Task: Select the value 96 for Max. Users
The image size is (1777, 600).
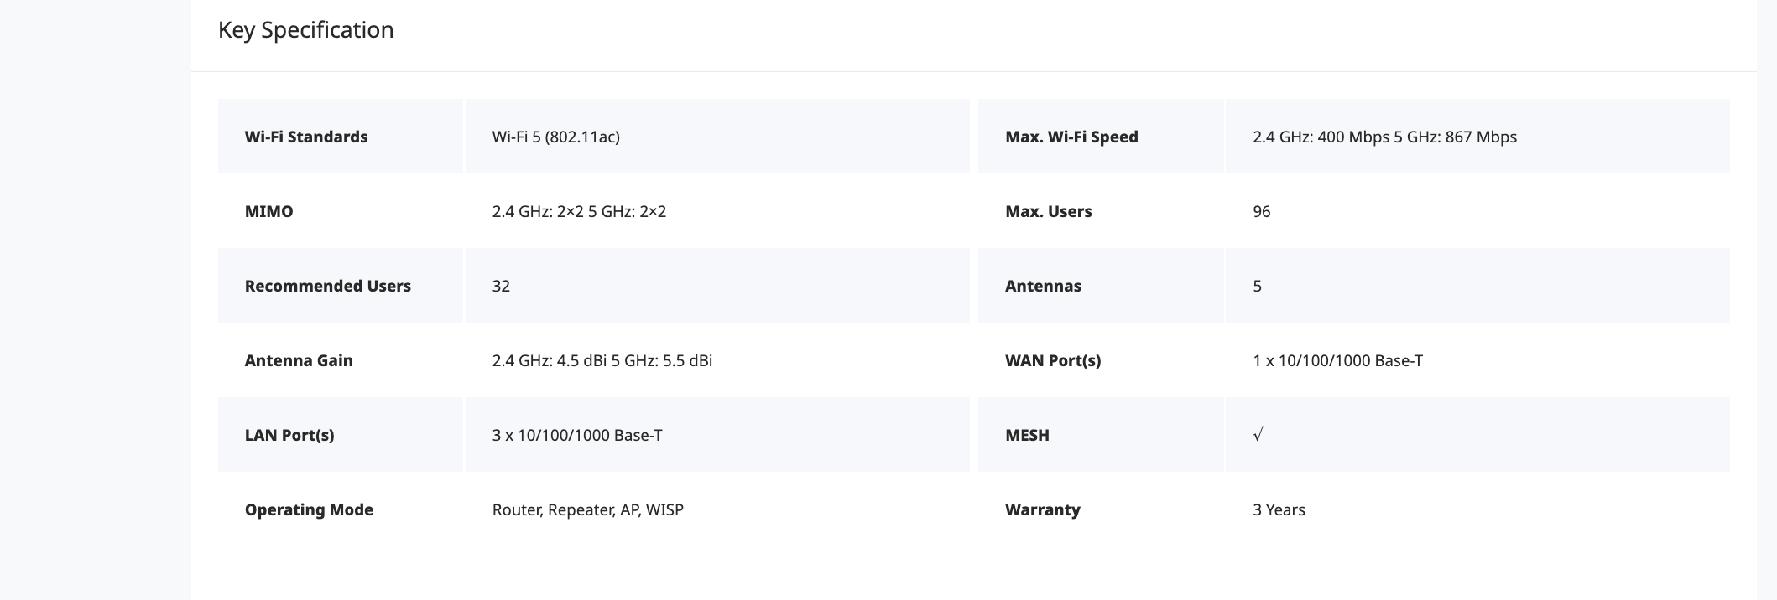Action: coord(1261,211)
